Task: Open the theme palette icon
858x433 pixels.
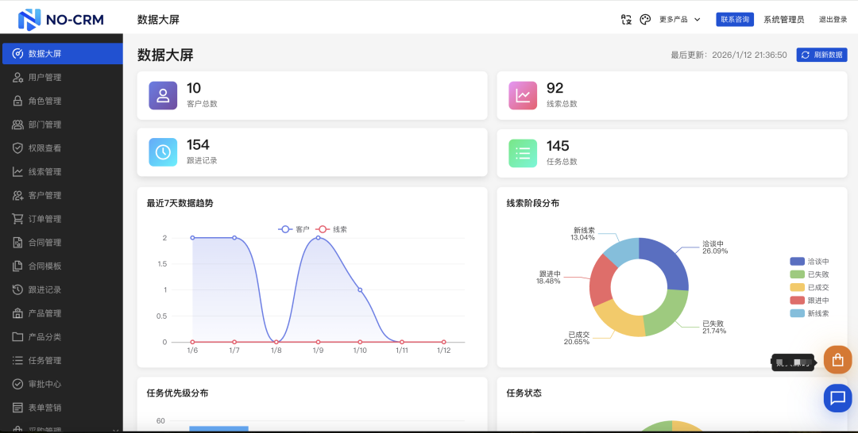Action: (x=645, y=20)
